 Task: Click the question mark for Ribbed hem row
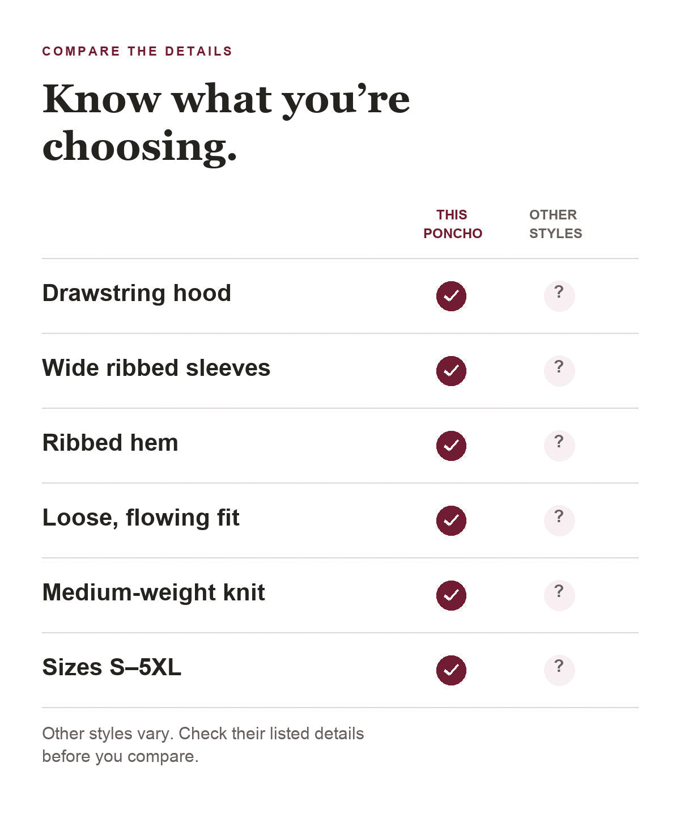[x=559, y=446]
